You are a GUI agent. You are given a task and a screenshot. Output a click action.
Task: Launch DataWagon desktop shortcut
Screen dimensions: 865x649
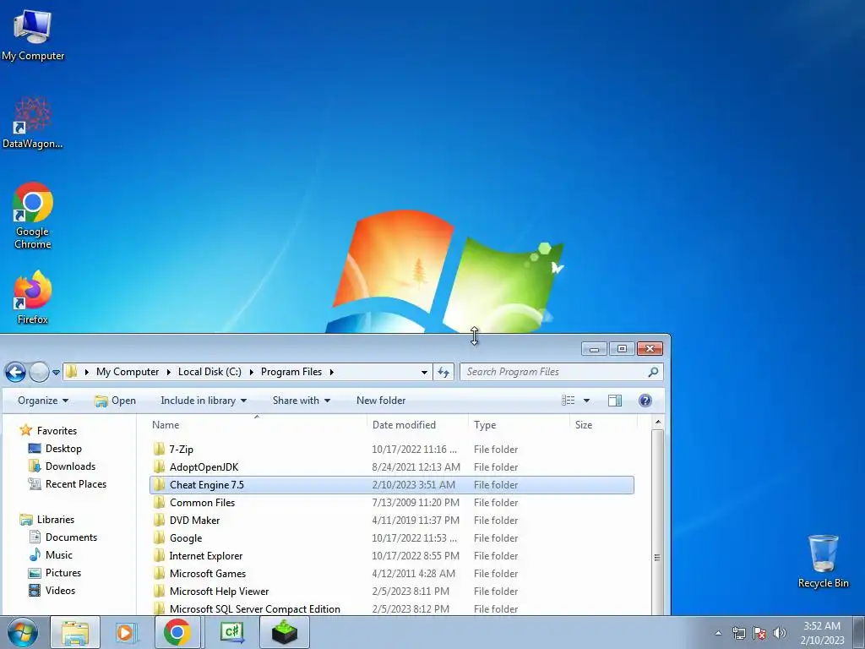(x=33, y=123)
